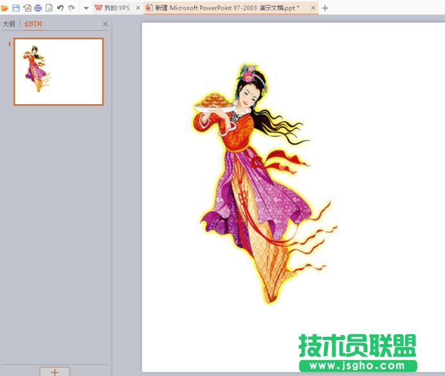This screenshot has width=445, height=376.
Task: Add a new document tab with plus
Action: point(325,8)
